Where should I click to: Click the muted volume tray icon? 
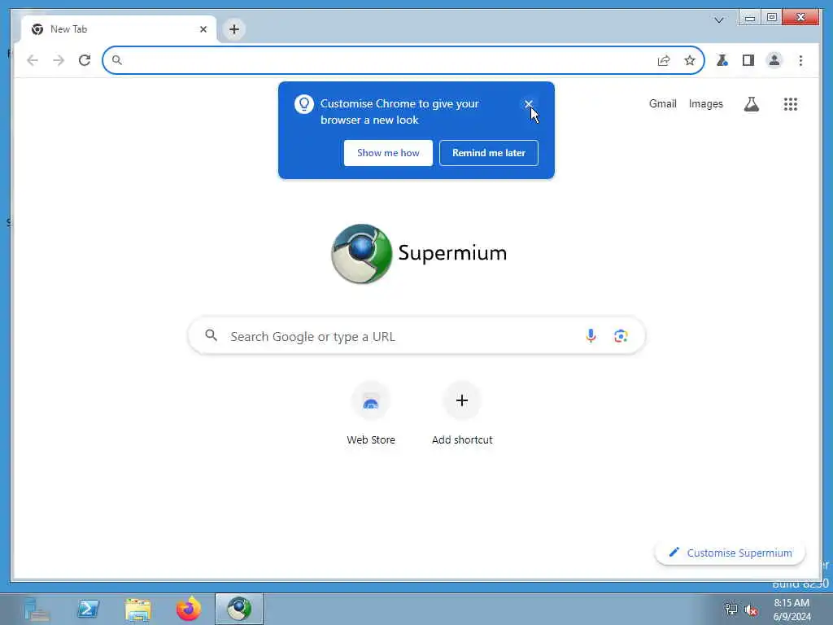(x=751, y=610)
